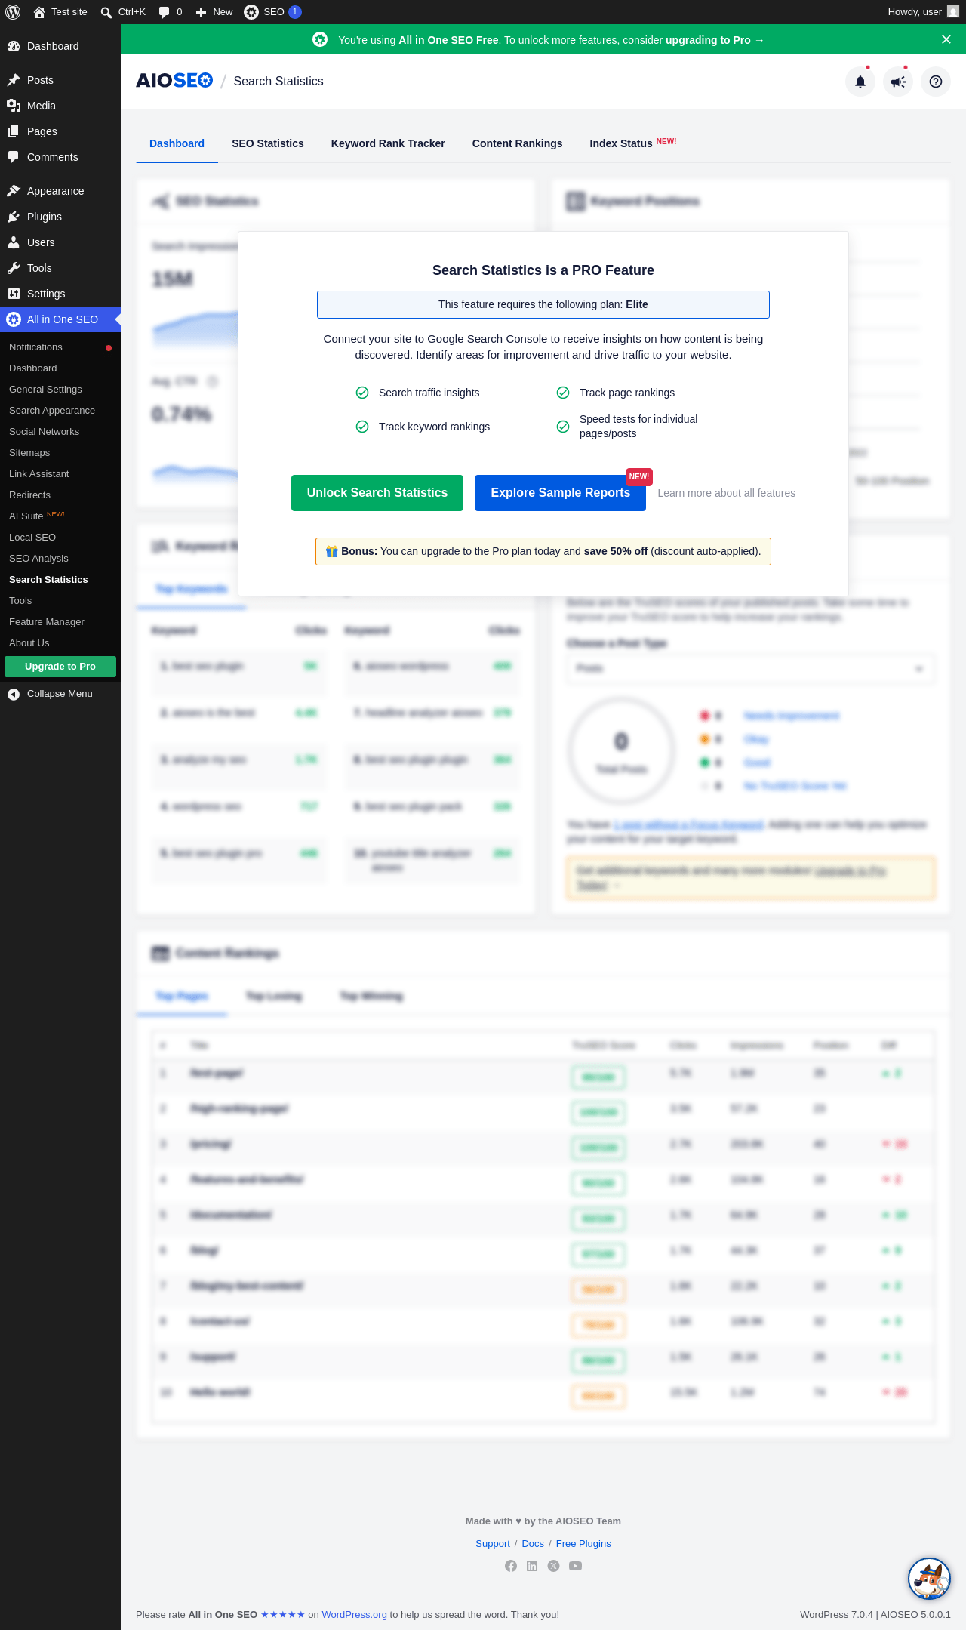
Task: Open the New content menu
Action: pos(214,12)
